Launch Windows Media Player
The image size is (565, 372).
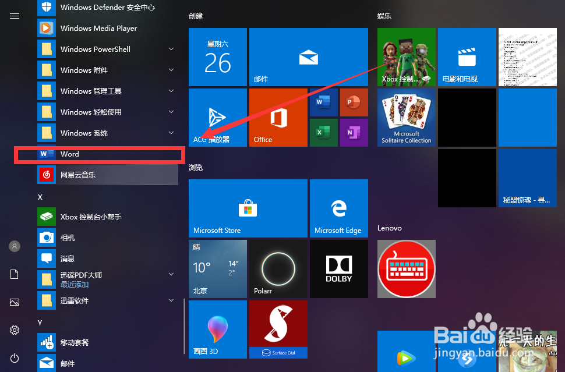tap(107, 28)
